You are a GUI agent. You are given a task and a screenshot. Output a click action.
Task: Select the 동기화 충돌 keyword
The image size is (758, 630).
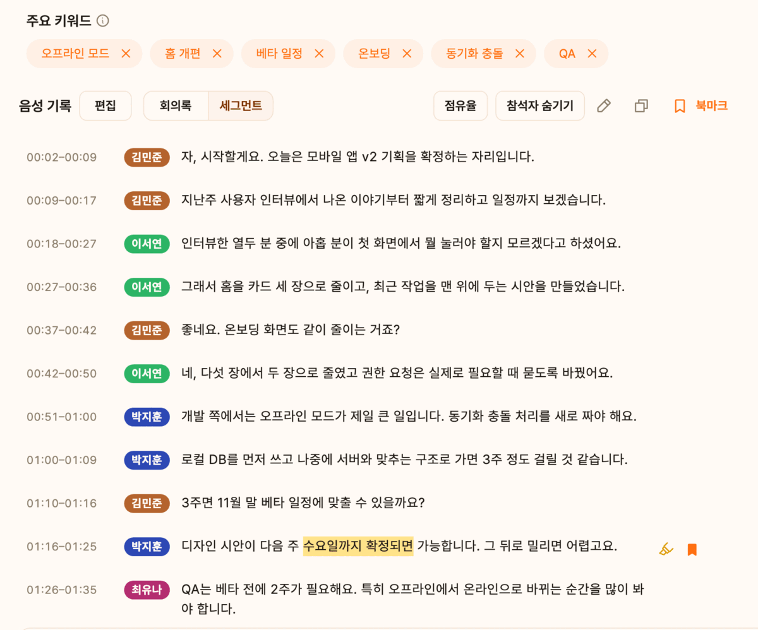(474, 54)
